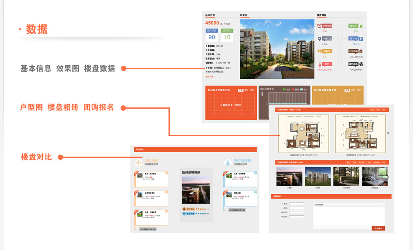This screenshot has height=250, width=413.
Task: Select 本区 tab in orange attention trend chart
Action: coord(247,90)
